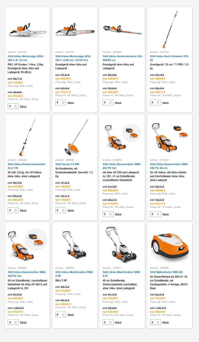Open the MSA 200 C-B chainsaw image
The image size is (199, 342).
[28, 29]
